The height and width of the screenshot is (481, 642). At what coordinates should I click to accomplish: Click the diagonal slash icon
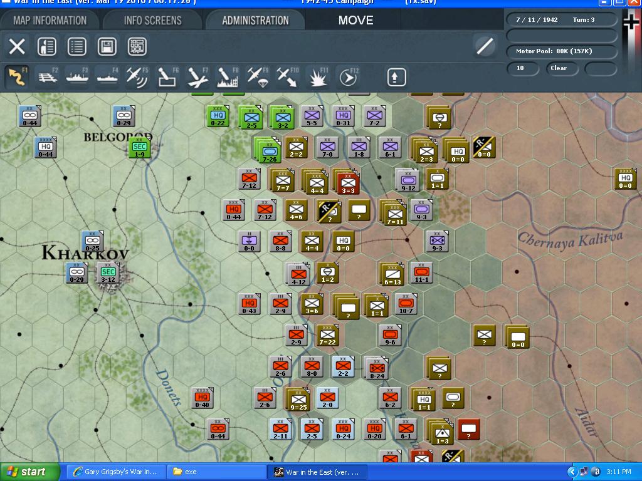coord(485,45)
